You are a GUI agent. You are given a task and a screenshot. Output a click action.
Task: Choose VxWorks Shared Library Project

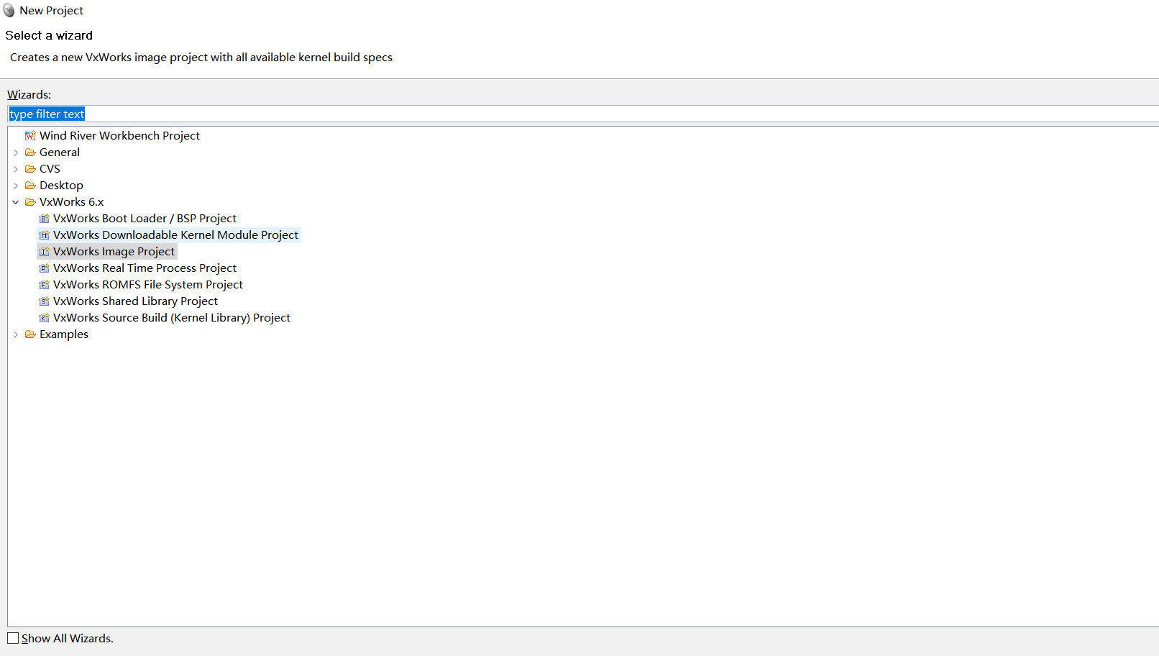click(x=135, y=301)
